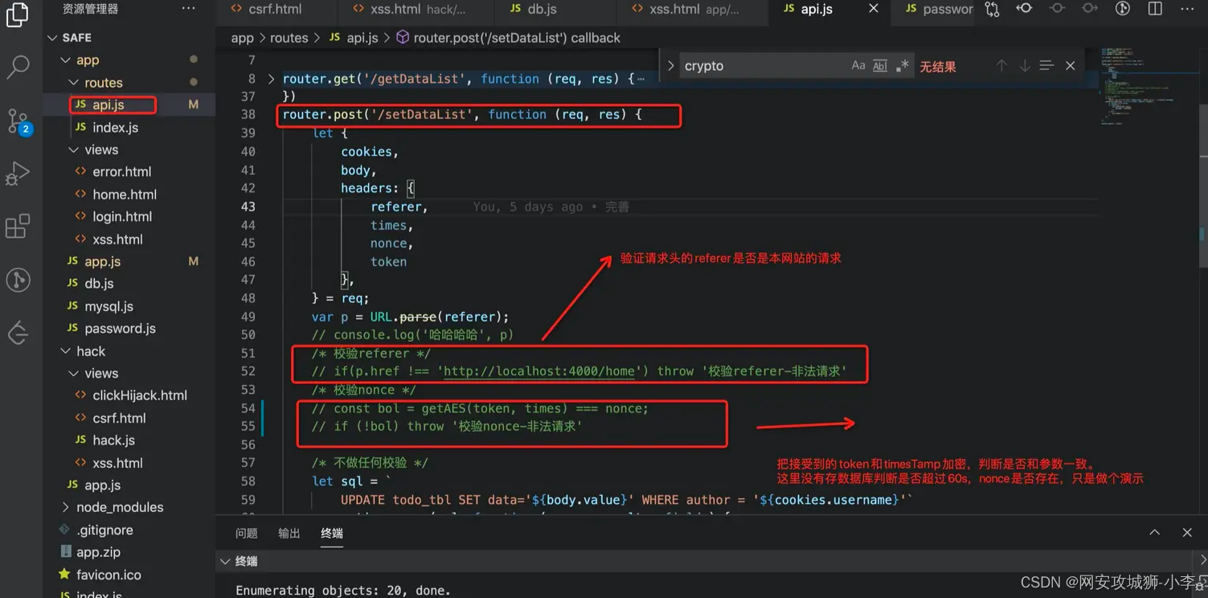
Task: Close the bottom terminal panel
Action: pyautogui.click(x=1187, y=533)
